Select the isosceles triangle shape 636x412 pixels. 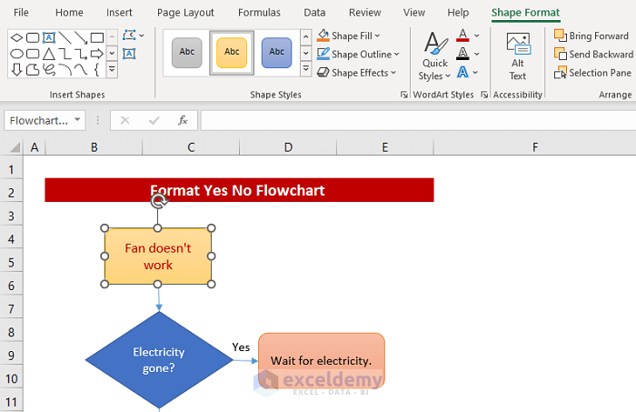point(49,54)
